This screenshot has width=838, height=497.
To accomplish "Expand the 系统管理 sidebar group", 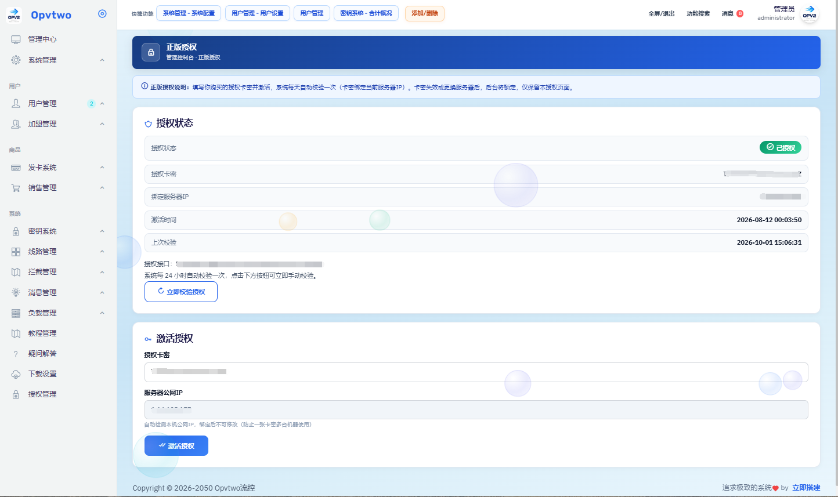I will (x=102, y=60).
